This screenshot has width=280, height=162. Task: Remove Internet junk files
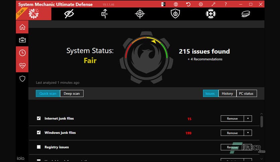point(232,118)
